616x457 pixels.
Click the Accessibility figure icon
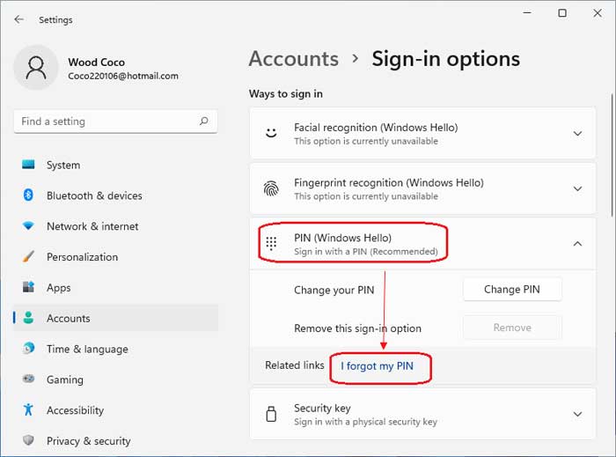coord(28,409)
